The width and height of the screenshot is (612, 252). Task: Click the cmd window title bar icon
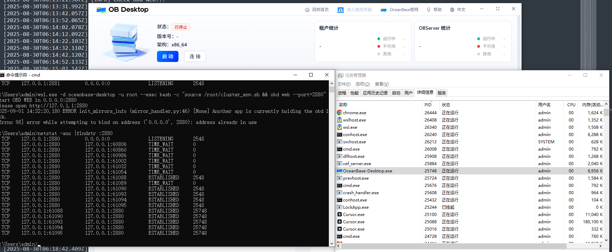[2, 75]
